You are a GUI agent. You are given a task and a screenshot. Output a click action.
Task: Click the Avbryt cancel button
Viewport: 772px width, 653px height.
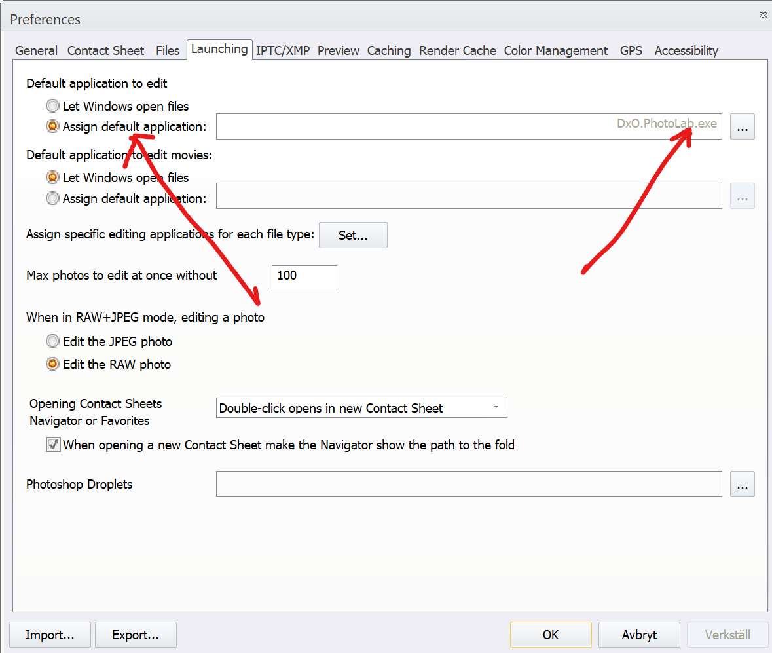639,635
